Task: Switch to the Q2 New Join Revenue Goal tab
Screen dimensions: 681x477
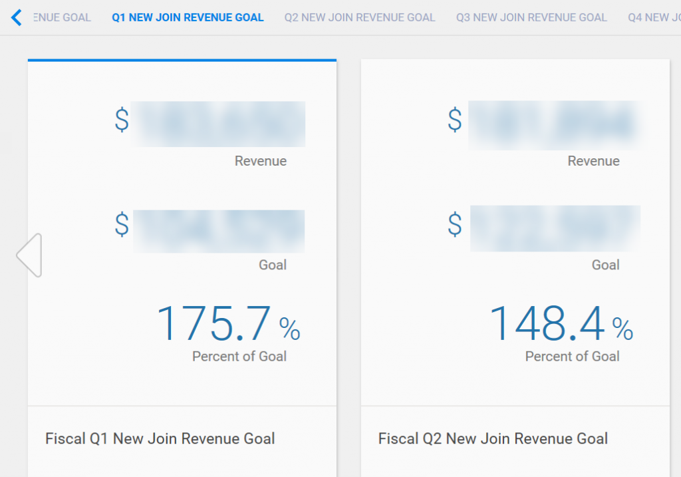Action: pyautogui.click(x=359, y=18)
